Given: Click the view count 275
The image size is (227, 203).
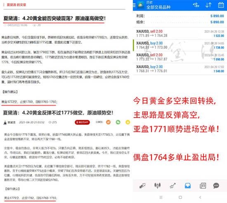Looking at the screenshot, I should coord(54,122).
